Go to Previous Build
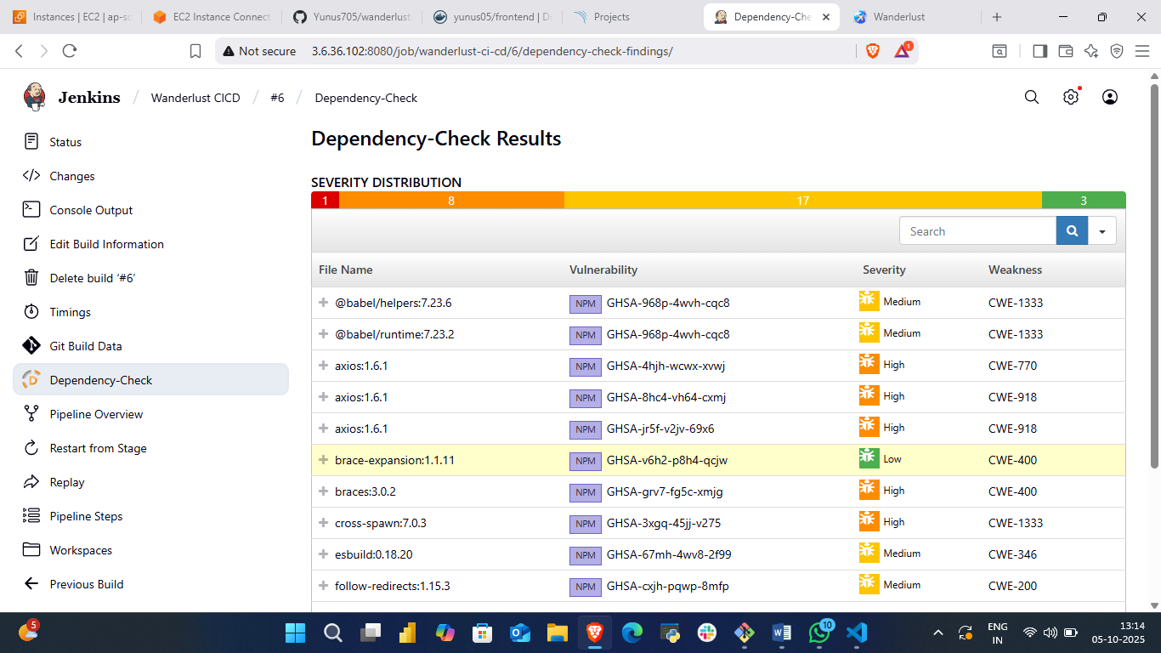This screenshot has width=1161, height=653. point(86,584)
